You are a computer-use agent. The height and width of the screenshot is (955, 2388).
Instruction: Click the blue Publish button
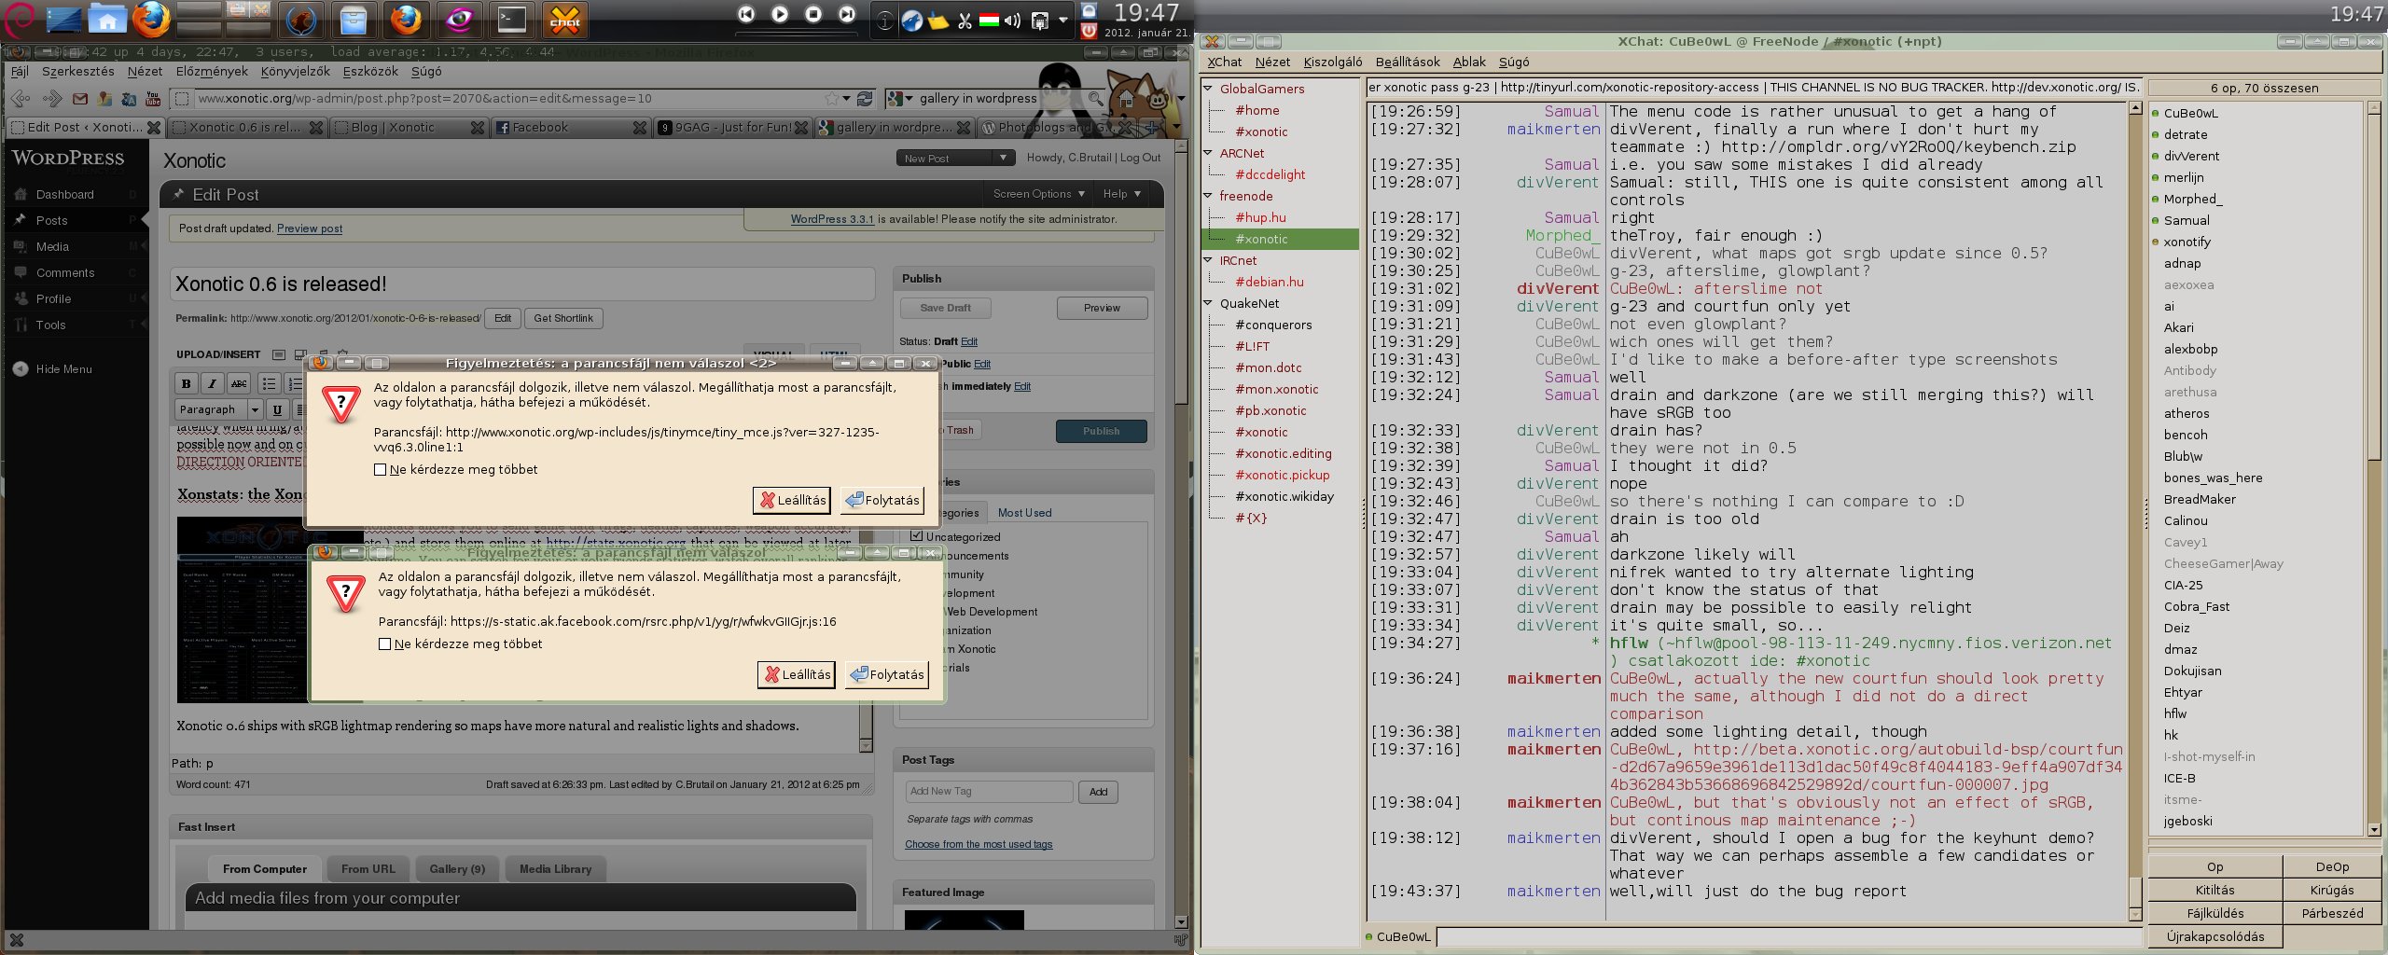click(1102, 431)
